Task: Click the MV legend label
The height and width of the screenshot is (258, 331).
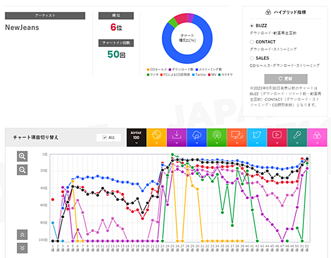Action: 214,75
